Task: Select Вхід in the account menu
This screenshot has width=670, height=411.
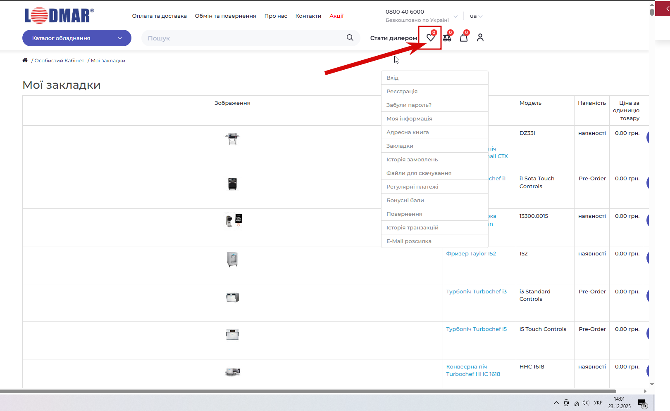Action: (435, 78)
